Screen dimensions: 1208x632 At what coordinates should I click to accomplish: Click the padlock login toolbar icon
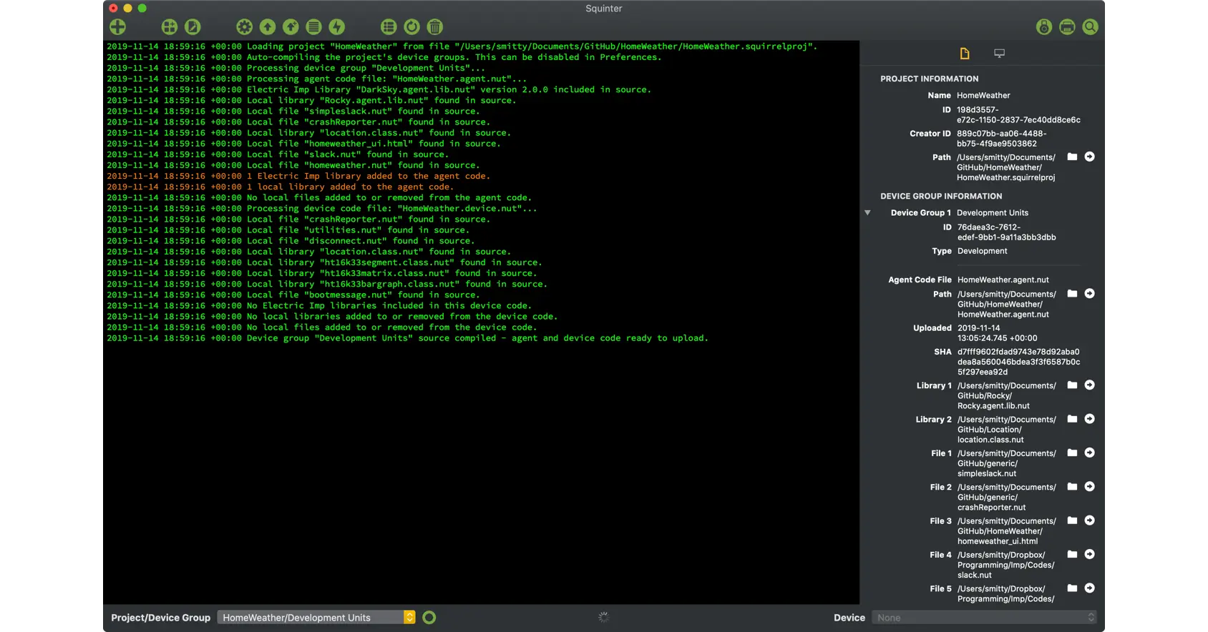(1044, 27)
